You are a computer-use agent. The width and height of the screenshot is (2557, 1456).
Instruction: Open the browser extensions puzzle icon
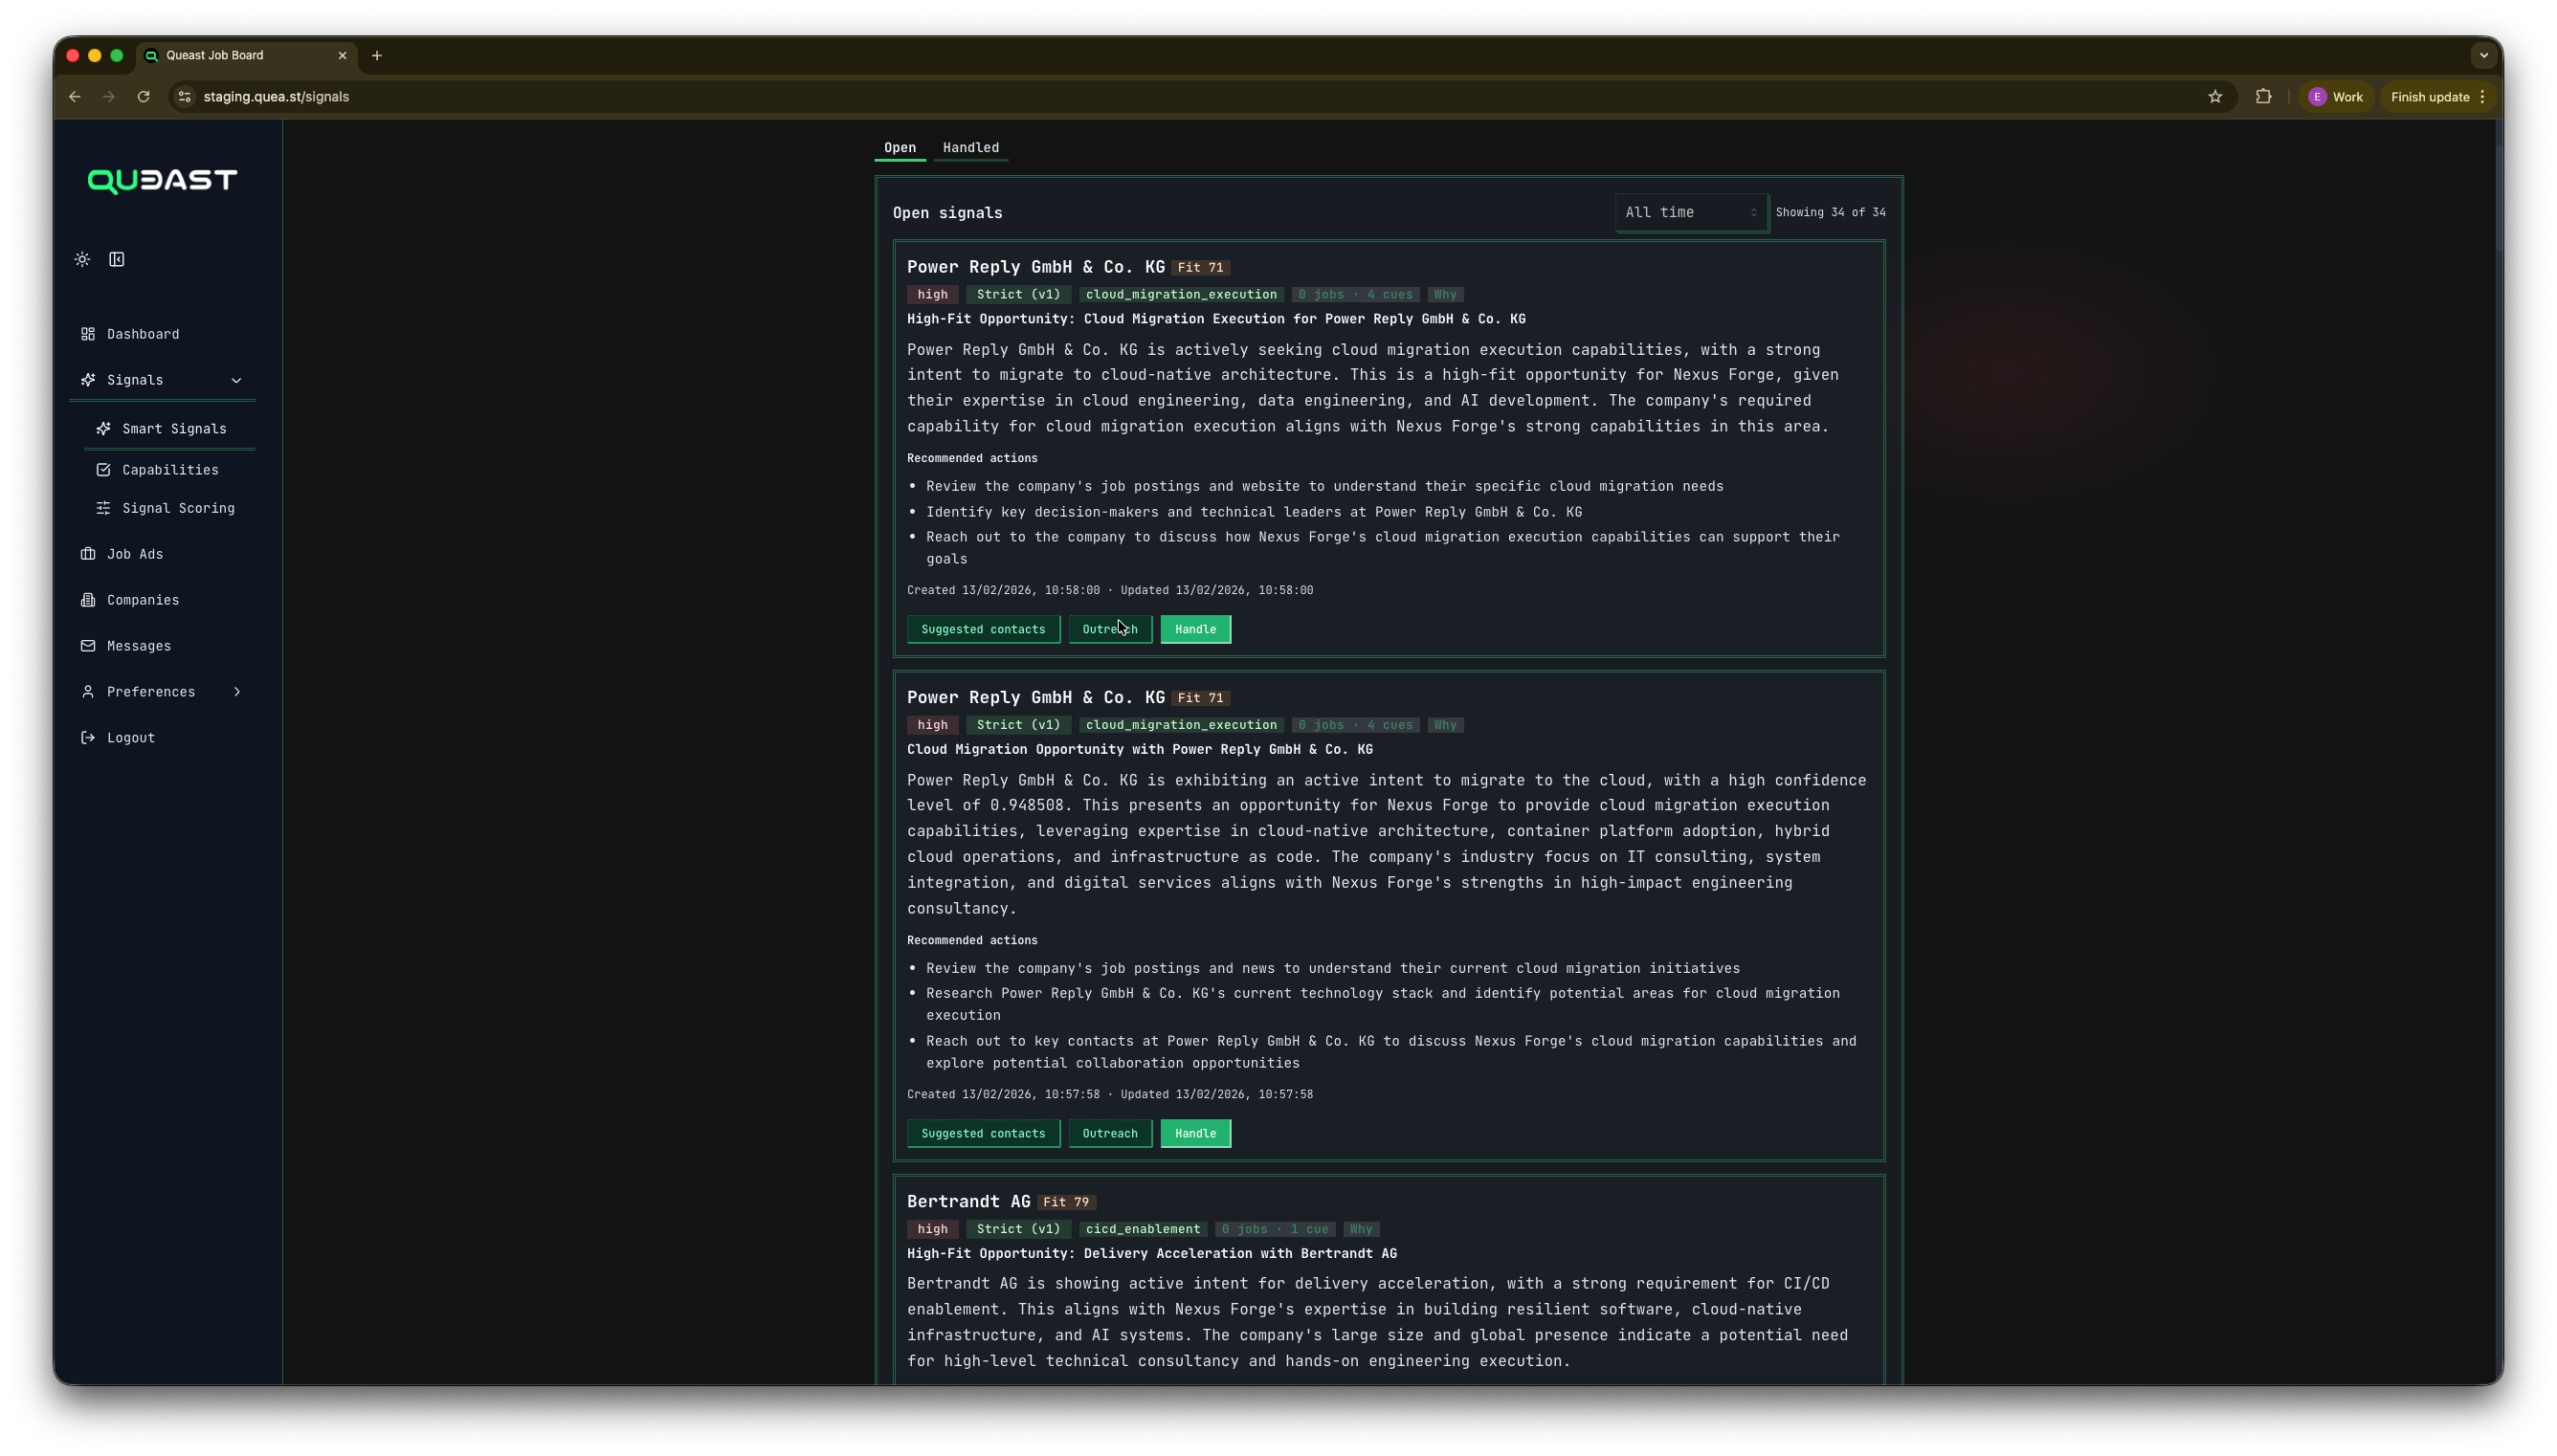(x=2263, y=96)
